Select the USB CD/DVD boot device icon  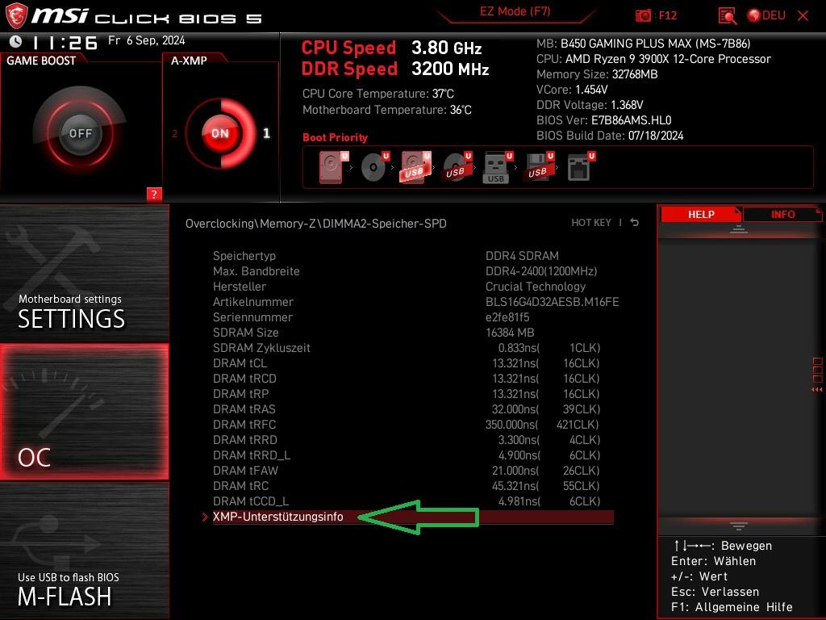[457, 168]
